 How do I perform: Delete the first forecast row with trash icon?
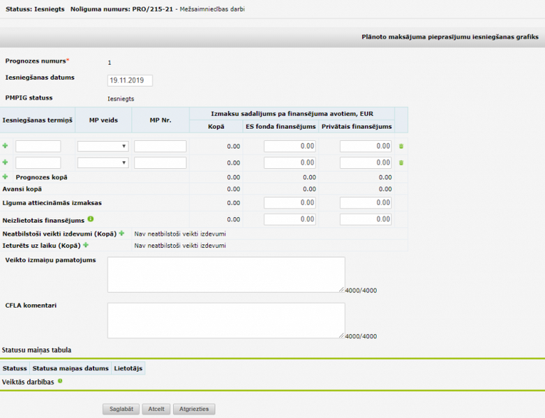401,147
